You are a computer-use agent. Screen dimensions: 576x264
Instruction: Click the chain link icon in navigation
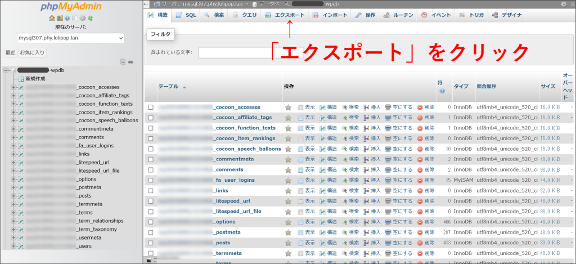point(130,62)
